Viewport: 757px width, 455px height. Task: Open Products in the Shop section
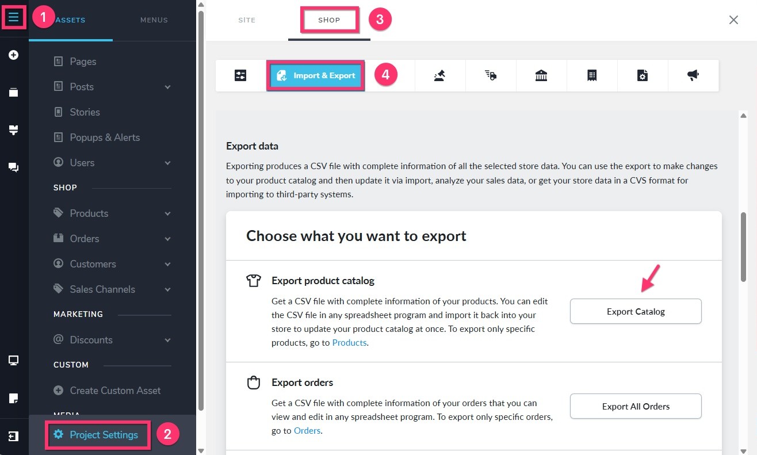(x=89, y=213)
